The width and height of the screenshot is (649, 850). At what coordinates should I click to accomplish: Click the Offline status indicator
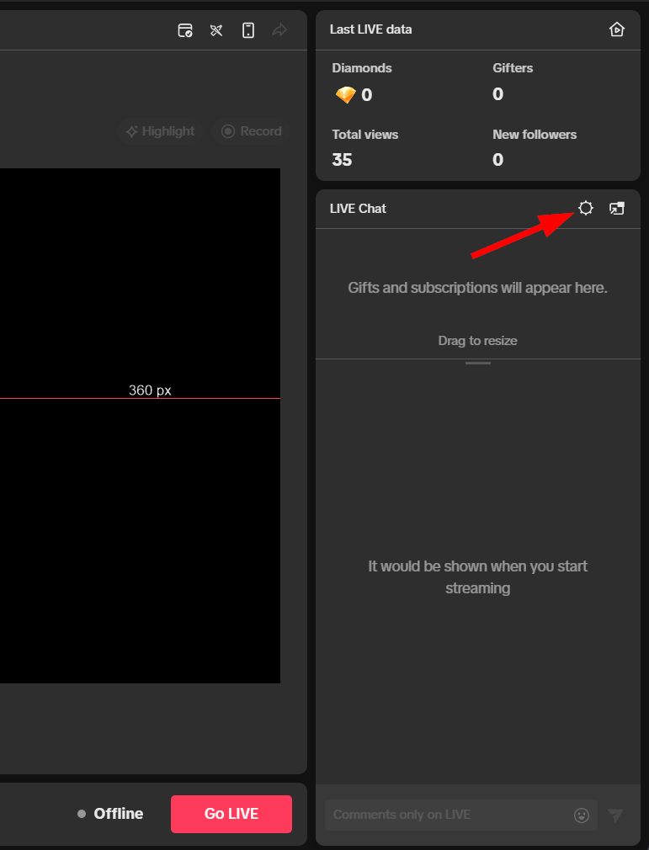[x=110, y=814]
